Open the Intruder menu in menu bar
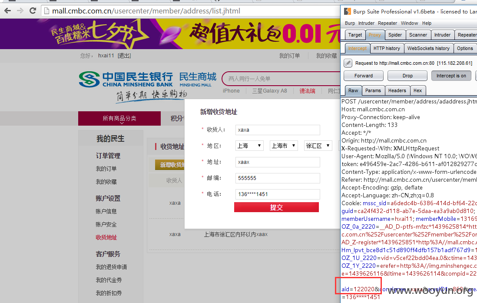The width and height of the screenshot is (477, 303). coord(366,23)
